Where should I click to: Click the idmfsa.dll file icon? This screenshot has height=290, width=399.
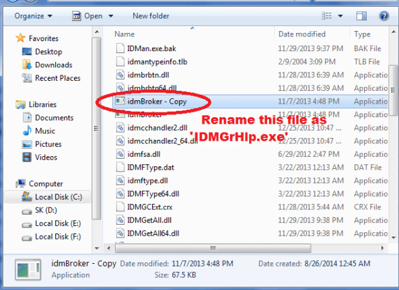[120, 154]
